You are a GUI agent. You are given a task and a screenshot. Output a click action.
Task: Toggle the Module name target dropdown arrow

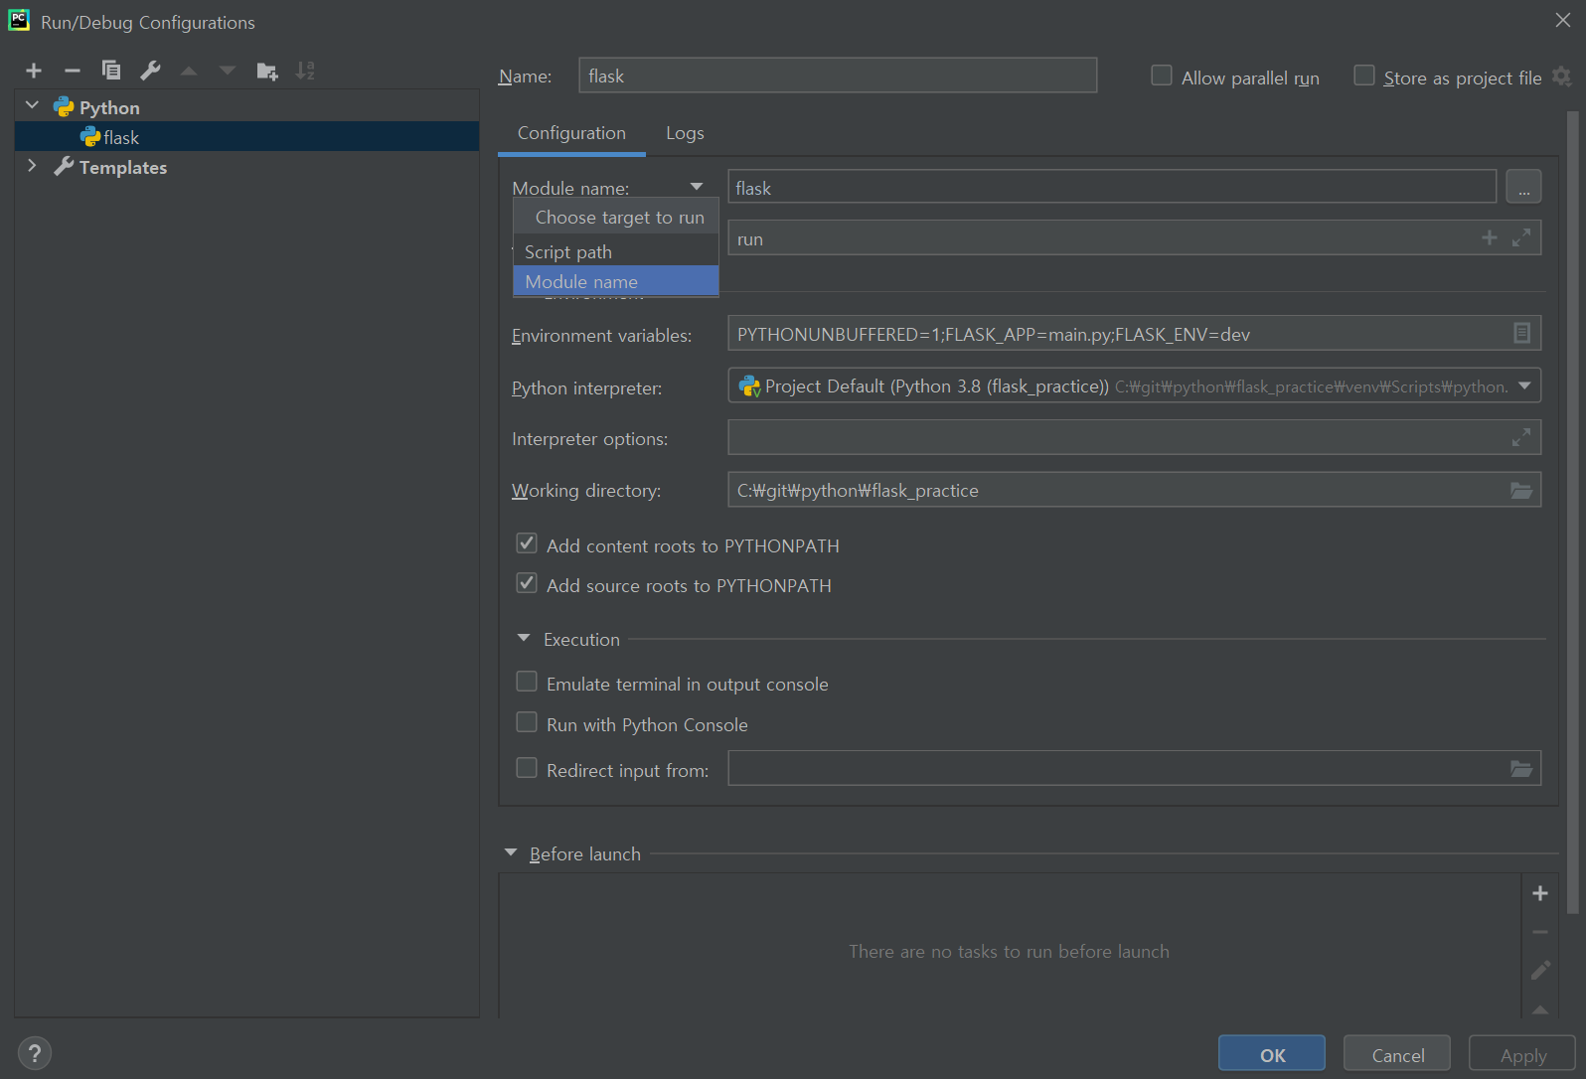(697, 187)
